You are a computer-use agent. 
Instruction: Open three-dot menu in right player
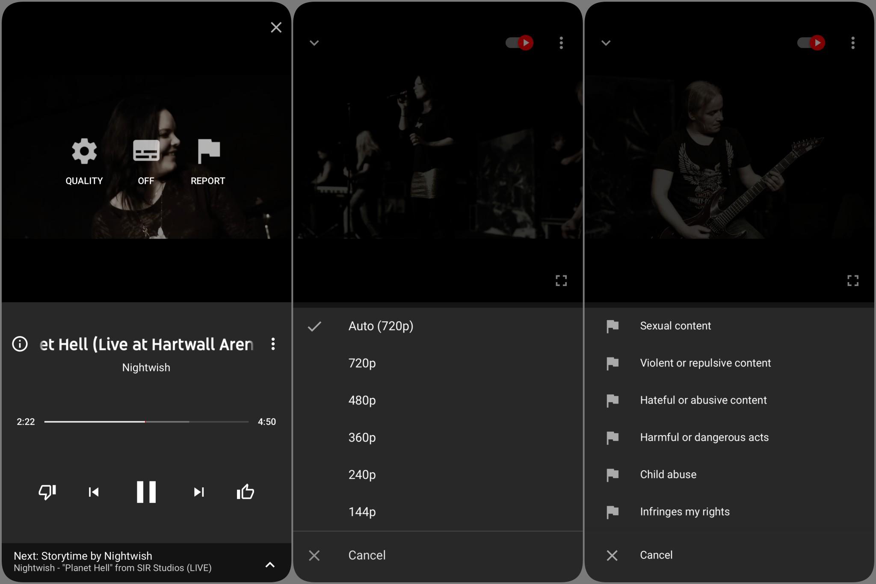pos(853,43)
